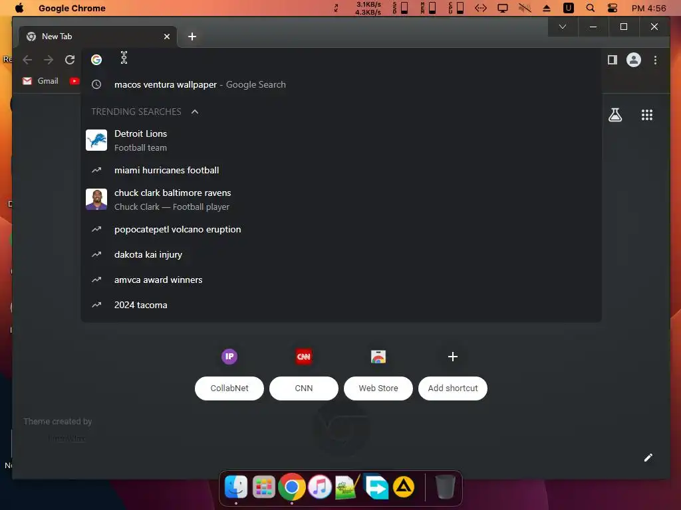Open the Google apps grid

[x=647, y=115]
